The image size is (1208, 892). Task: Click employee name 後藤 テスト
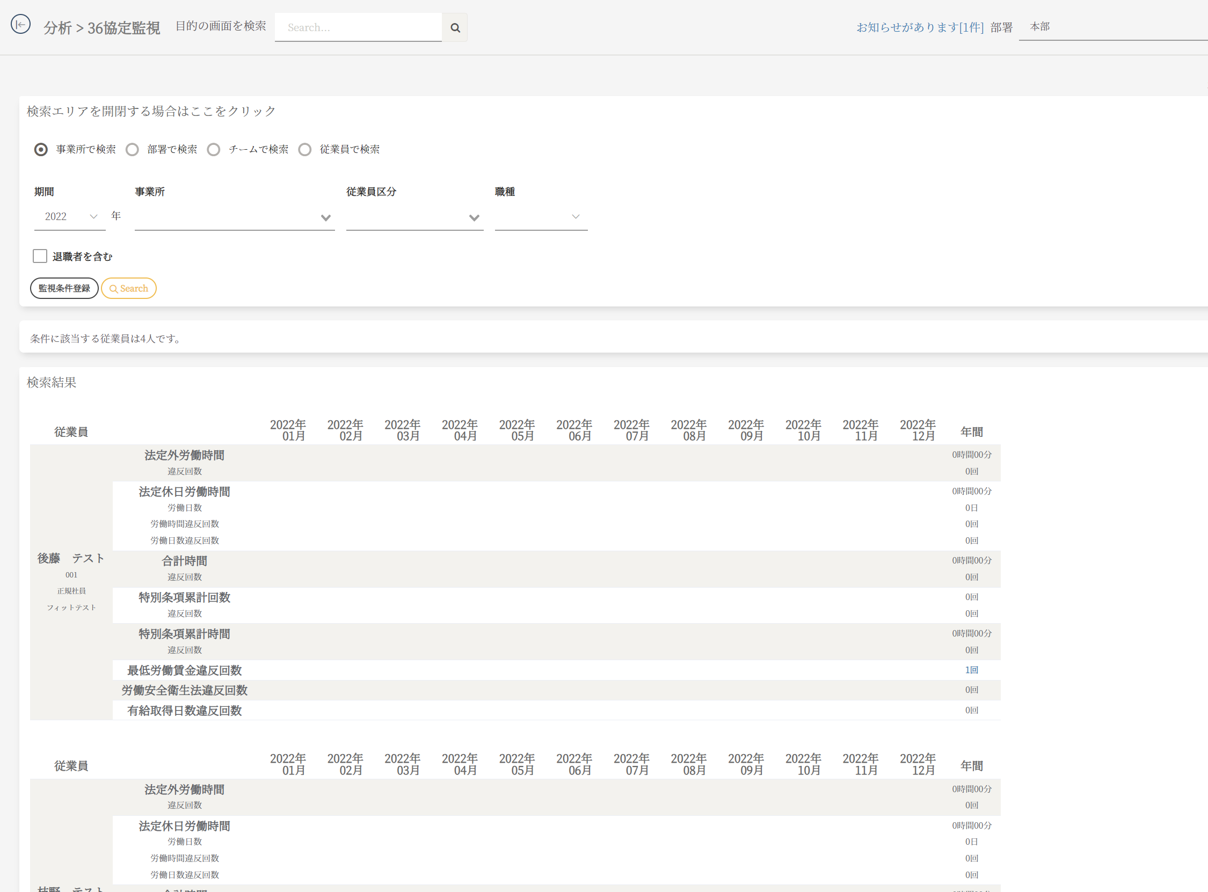point(71,558)
